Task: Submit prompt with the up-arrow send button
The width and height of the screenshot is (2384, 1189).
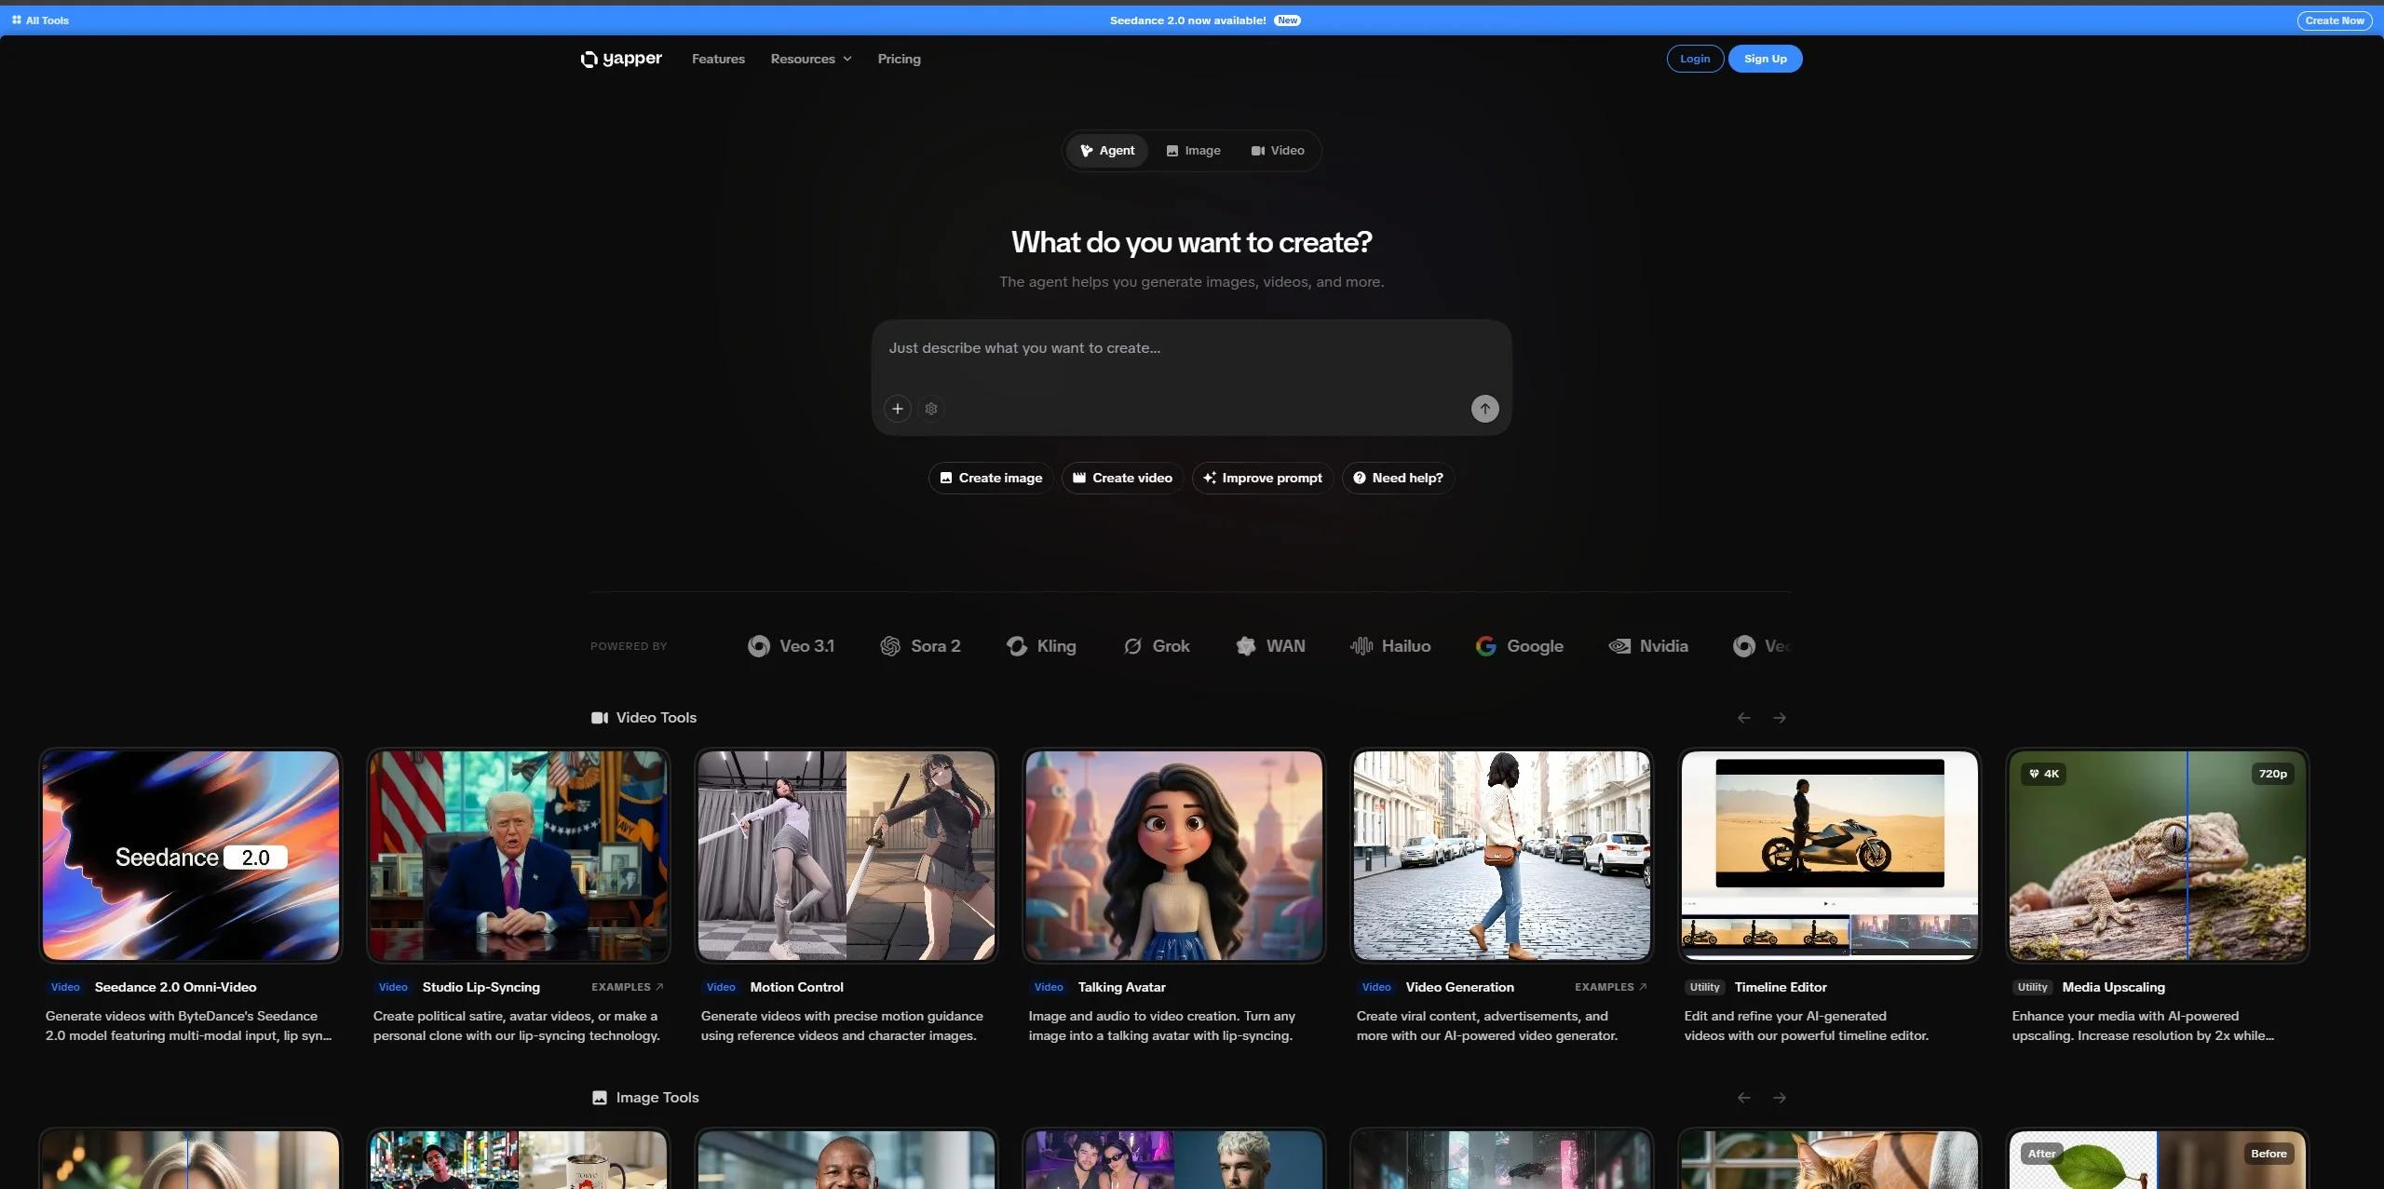Action: tap(1485, 409)
